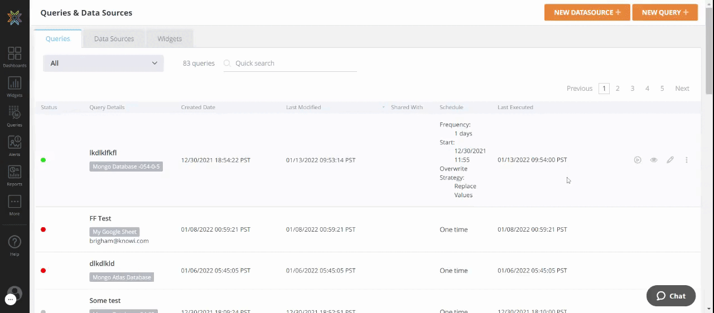Expand the All filter dropdown
Image resolution: width=714 pixels, height=313 pixels.
pos(103,63)
